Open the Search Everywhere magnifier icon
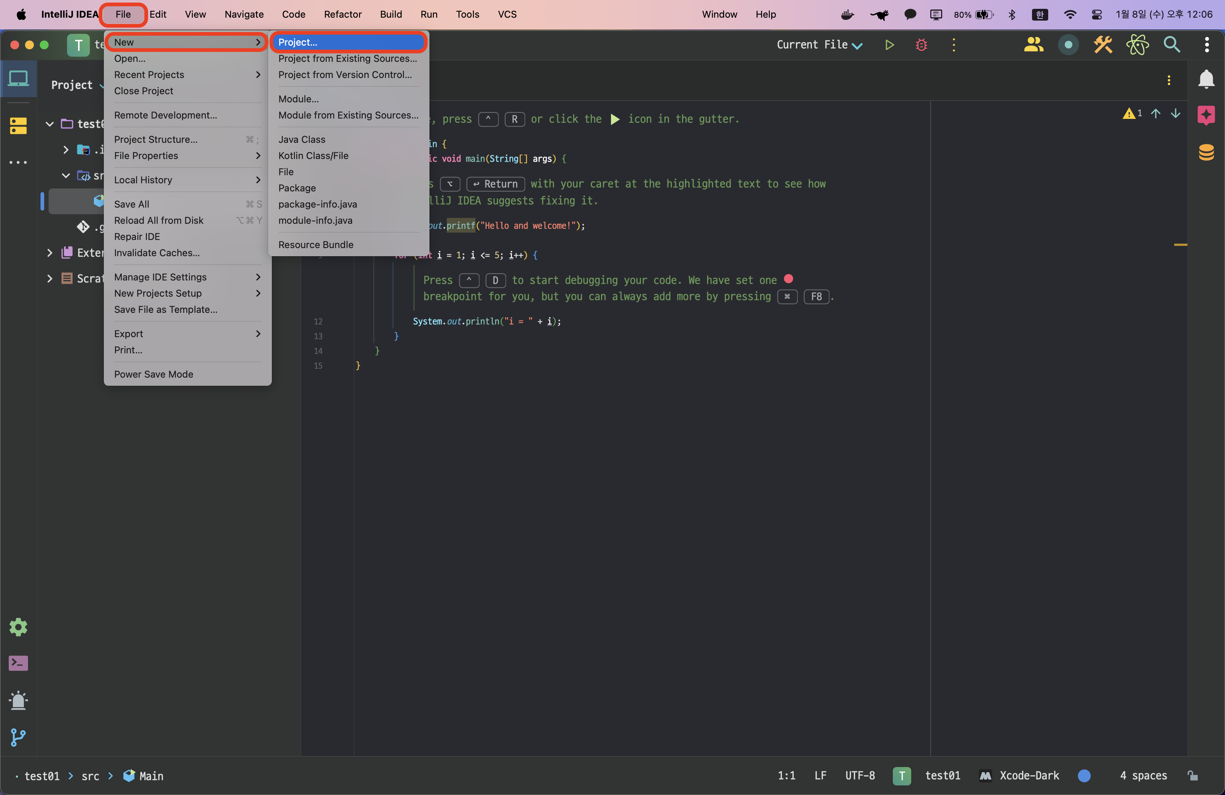The image size is (1225, 795). click(1172, 45)
